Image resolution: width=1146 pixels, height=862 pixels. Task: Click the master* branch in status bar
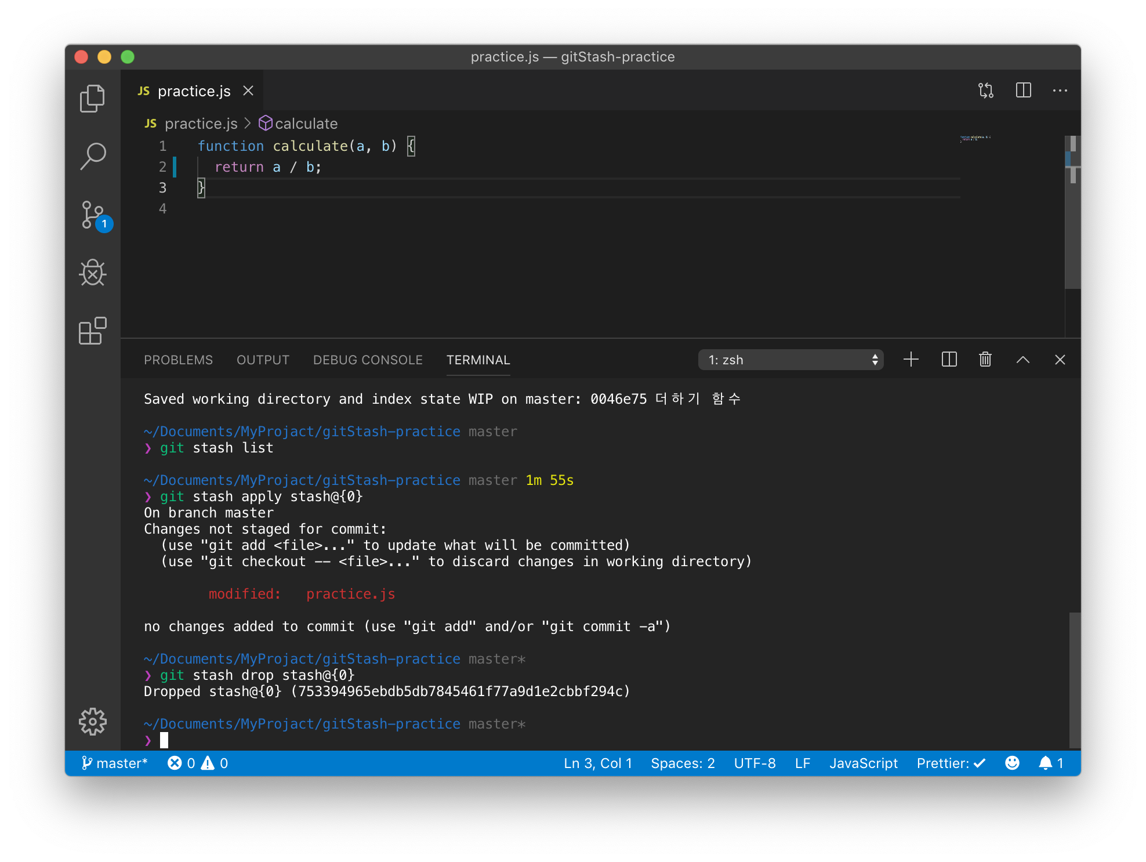click(x=115, y=763)
